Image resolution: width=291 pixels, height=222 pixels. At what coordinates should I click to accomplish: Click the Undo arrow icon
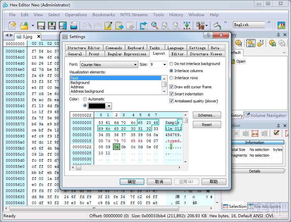tap(87, 26)
